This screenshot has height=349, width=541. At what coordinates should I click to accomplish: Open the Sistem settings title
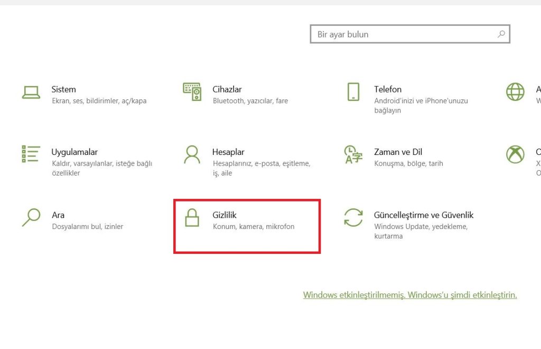click(x=63, y=89)
